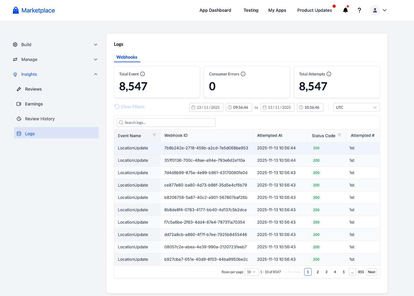Open the rows per page dropdown
Viewport: 414px width, 296px height.
pos(251,272)
